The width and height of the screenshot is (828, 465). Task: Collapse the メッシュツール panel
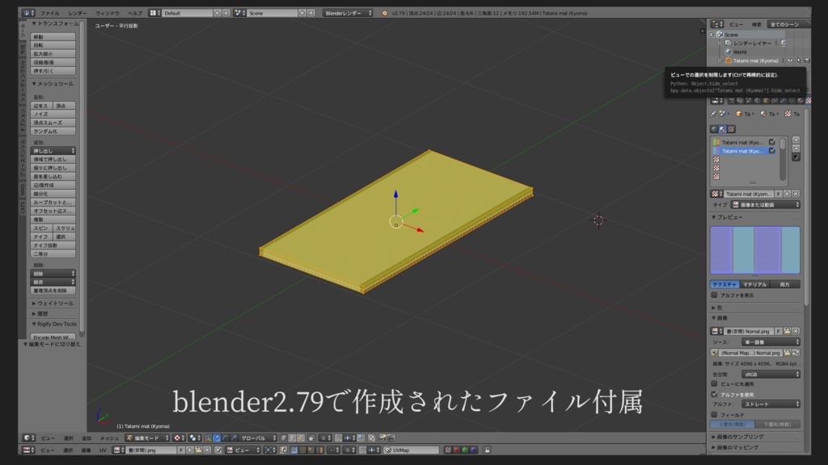(53, 84)
